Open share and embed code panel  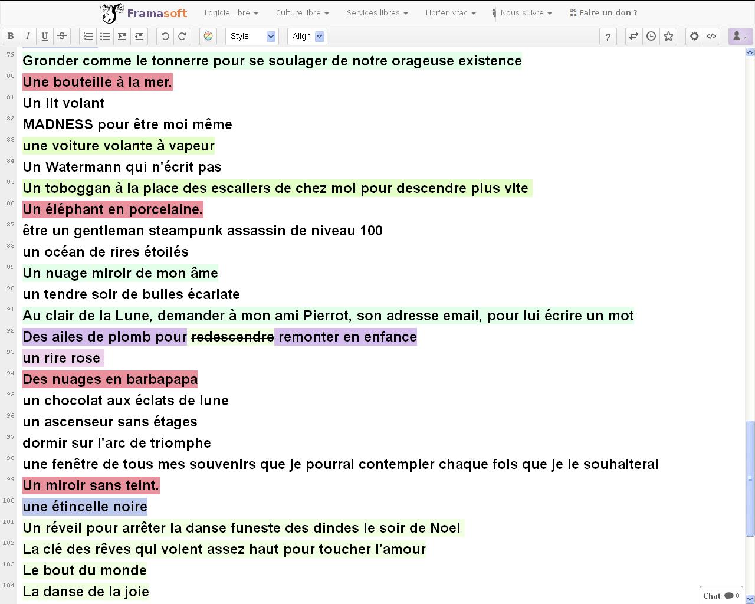(x=711, y=37)
